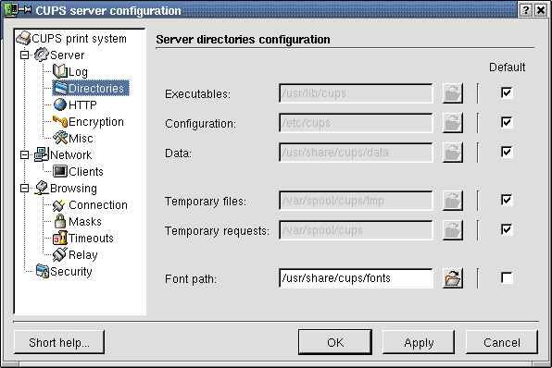Select Security label in the tree
552x368 pixels.
[x=71, y=271]
